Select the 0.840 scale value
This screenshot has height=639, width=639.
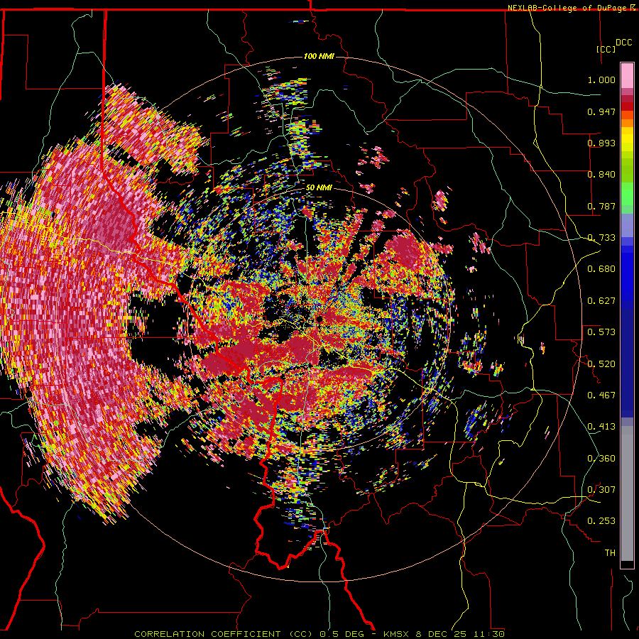click(601, 175)
